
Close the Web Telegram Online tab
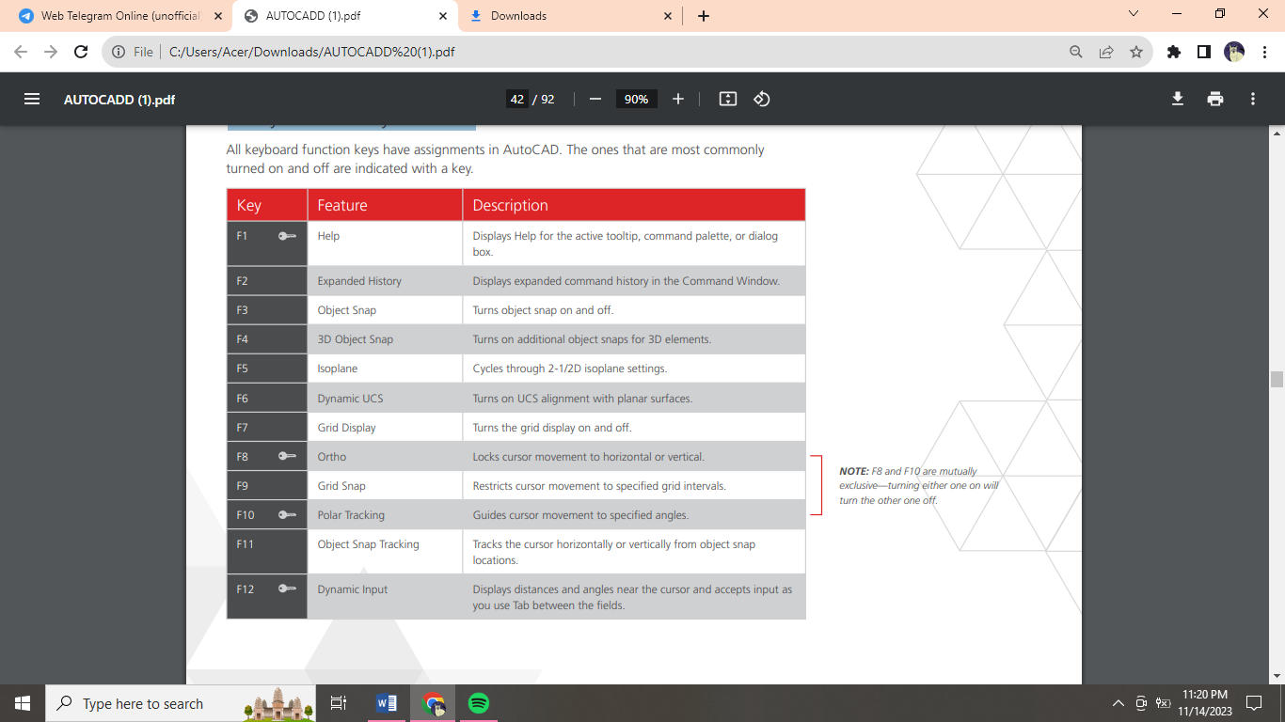(x=218, y=16)
